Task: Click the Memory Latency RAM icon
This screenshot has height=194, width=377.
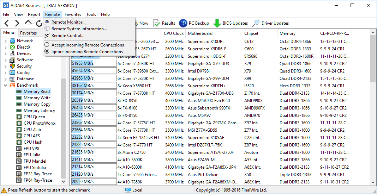Action: pos(19,111)
